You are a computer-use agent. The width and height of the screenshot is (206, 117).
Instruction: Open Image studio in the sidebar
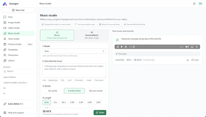18,22
